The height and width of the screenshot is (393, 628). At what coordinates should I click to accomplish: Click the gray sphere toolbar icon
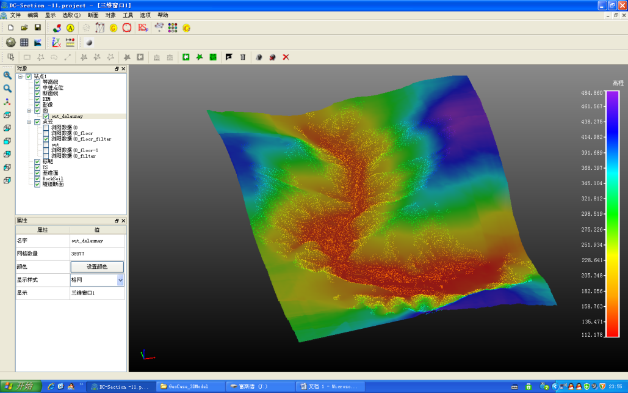[x=89, y=42]
